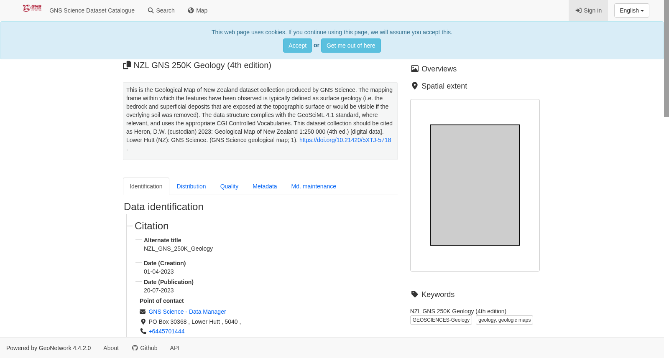Image resolution: width=669 pixels, height=358 pixels.
Task: Click the Keywords tag icon
Action: tap(414, 294)
